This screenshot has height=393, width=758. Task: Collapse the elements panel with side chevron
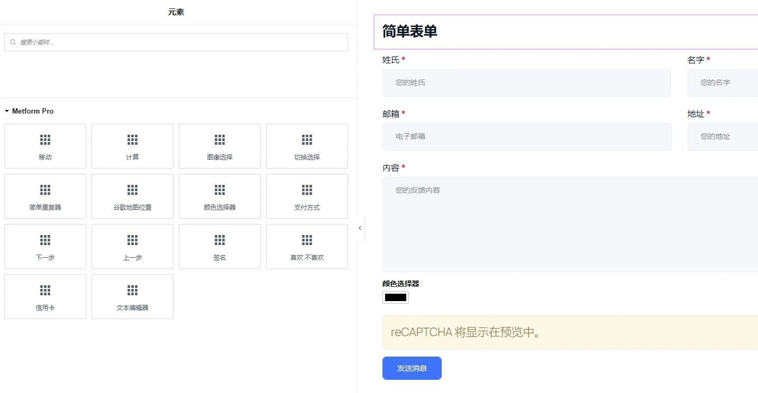(x=360, y=228)
